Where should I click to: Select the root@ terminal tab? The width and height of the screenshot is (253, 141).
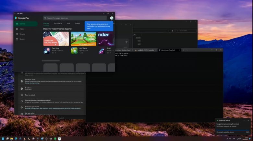(x=146, y=50)
